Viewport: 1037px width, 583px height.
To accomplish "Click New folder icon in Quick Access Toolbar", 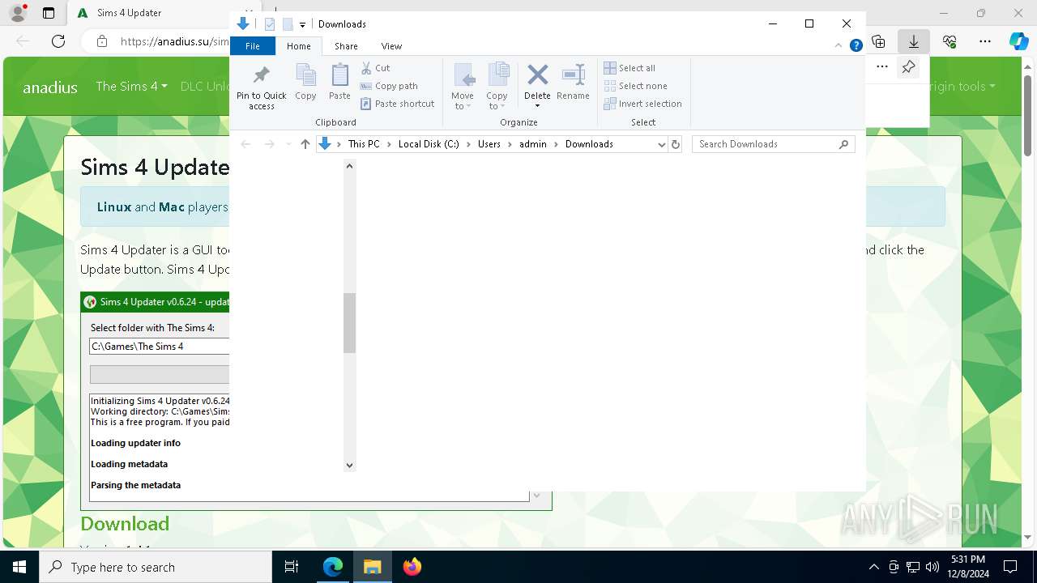I will pyautogui.click(x=288, y=24).
